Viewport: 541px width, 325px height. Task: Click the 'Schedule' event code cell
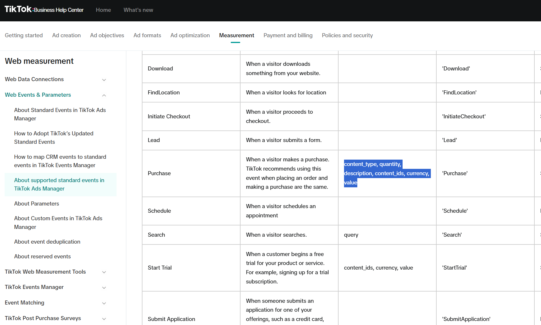(485, 211)
